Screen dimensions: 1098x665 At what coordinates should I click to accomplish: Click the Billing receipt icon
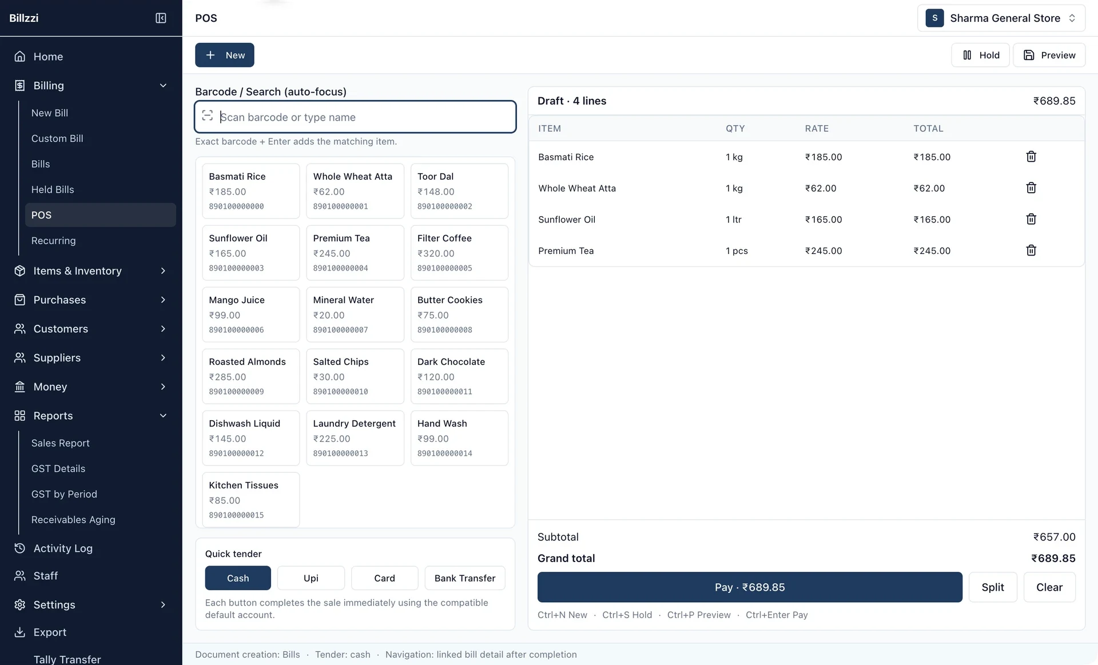[x=20, y=86]
